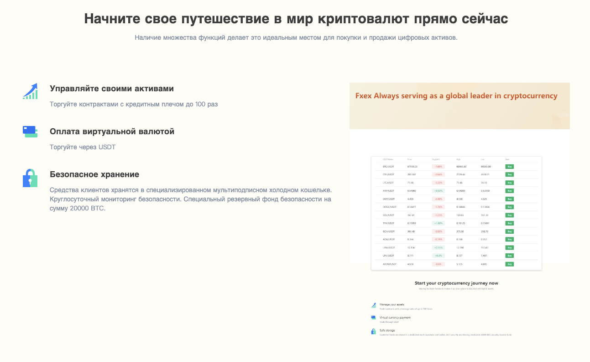Click Buy in the ADA/USDT row
Viewport: 590px width, 362px height.
click(x=510, y=239)
